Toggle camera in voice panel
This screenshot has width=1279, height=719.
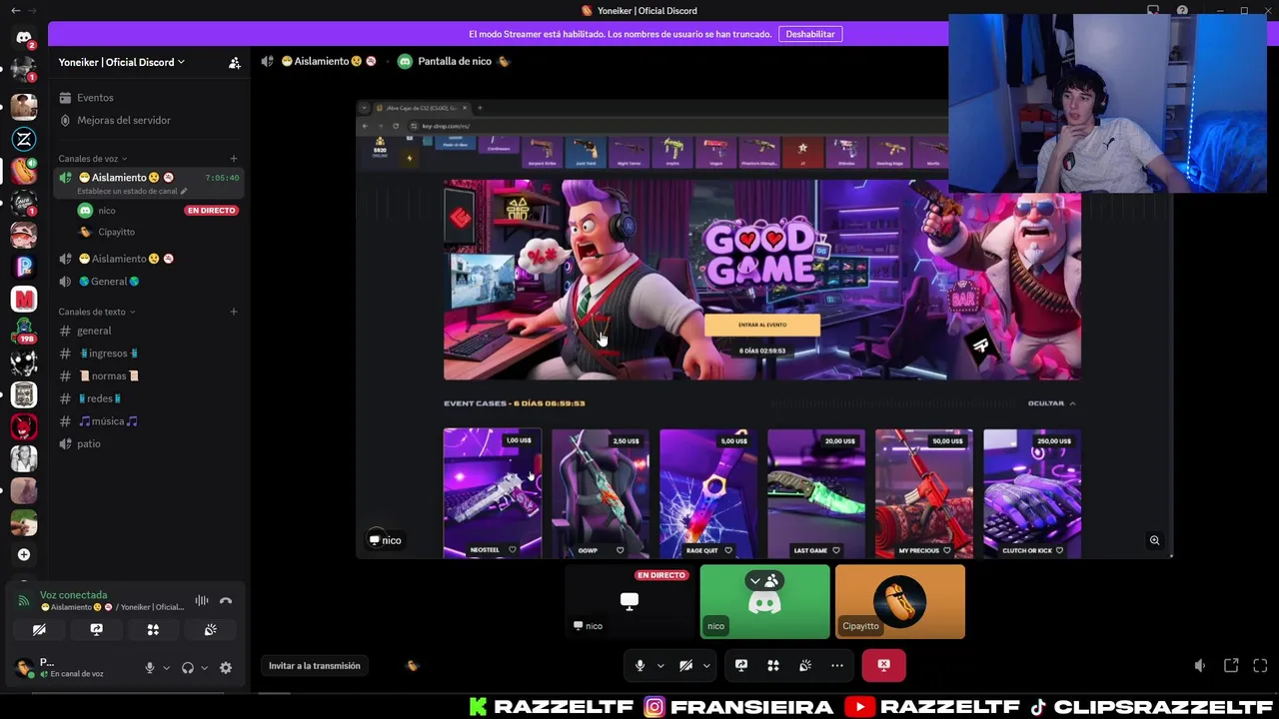39,630
